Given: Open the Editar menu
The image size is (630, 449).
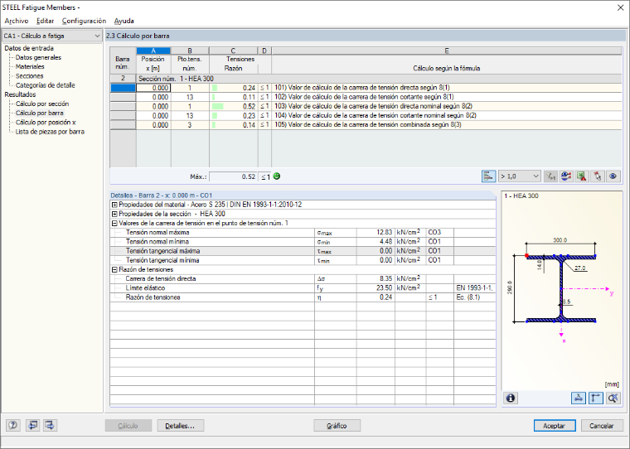Looking at the screenshot, I should (45, 21).
